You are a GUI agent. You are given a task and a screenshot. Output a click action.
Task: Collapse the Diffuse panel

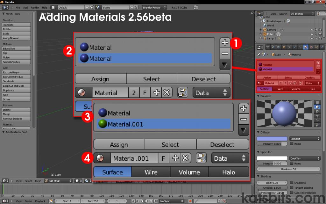pos(258,132)
